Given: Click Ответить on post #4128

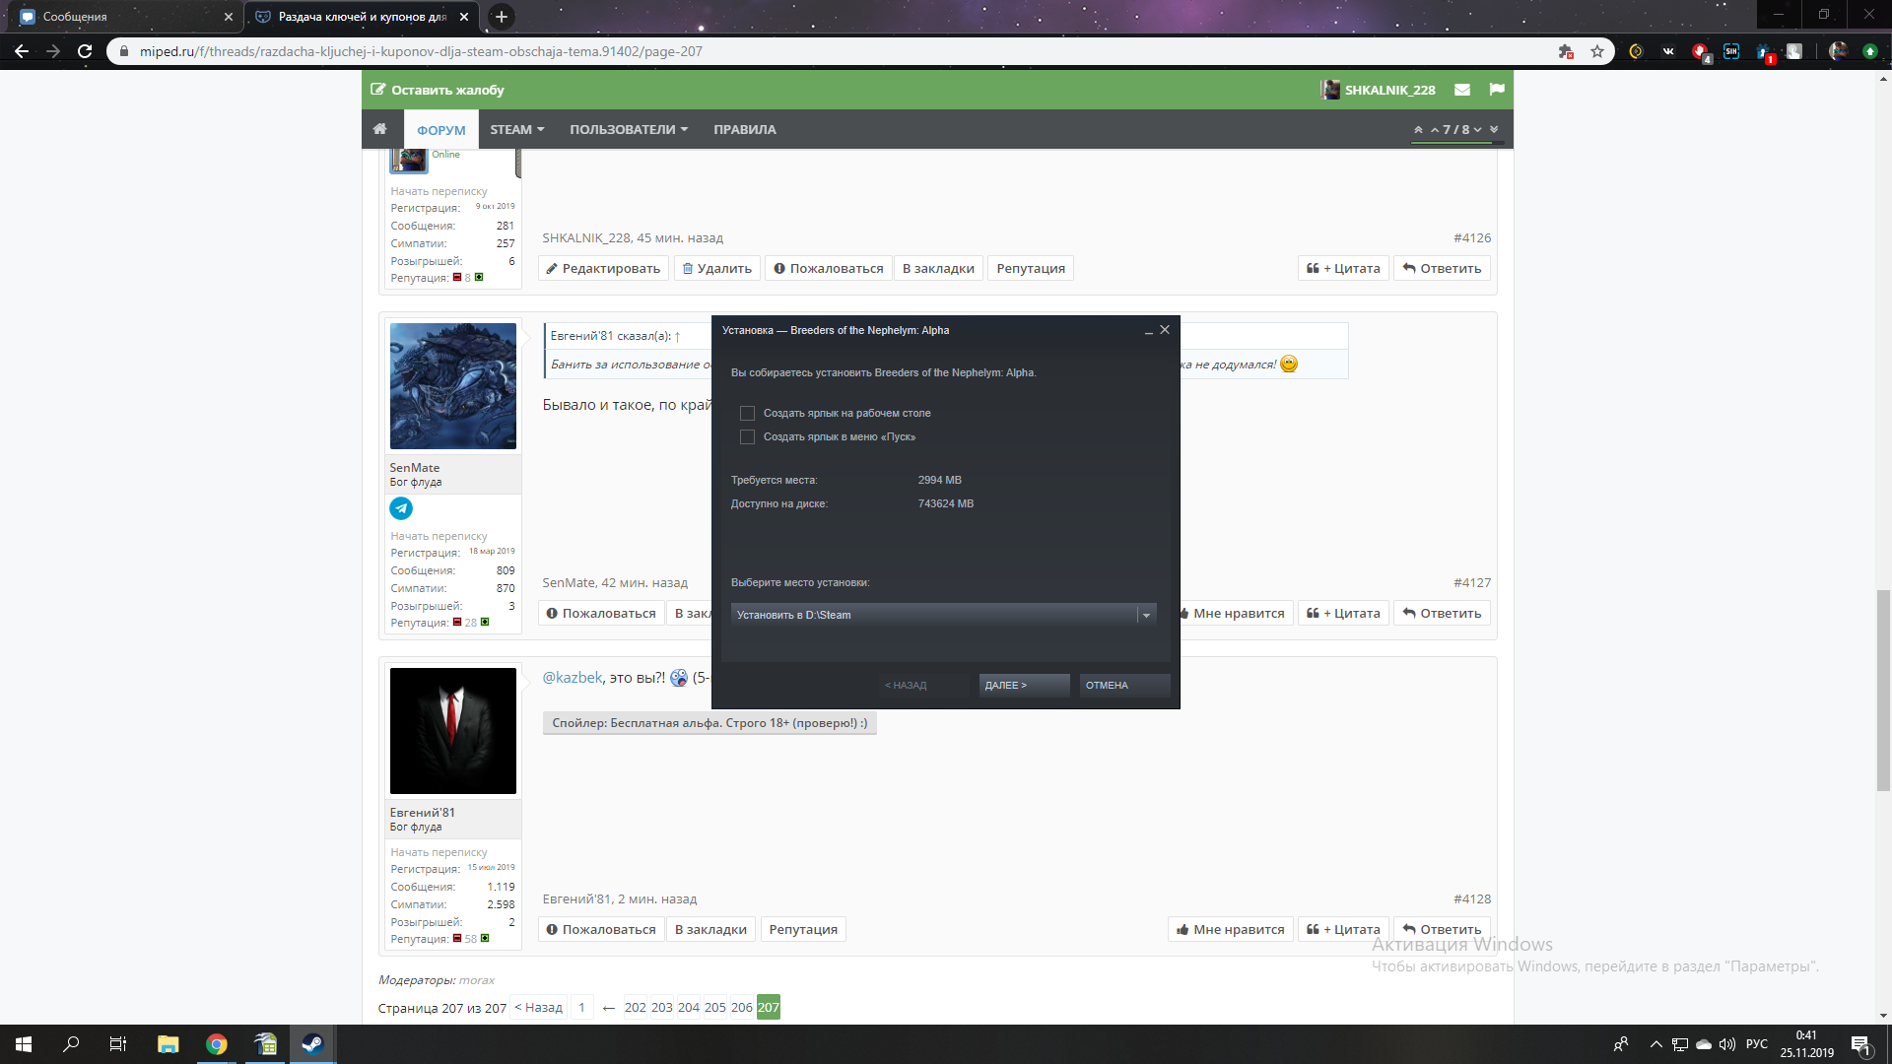Looking at the screenshot, I should tap(1442, 930).
